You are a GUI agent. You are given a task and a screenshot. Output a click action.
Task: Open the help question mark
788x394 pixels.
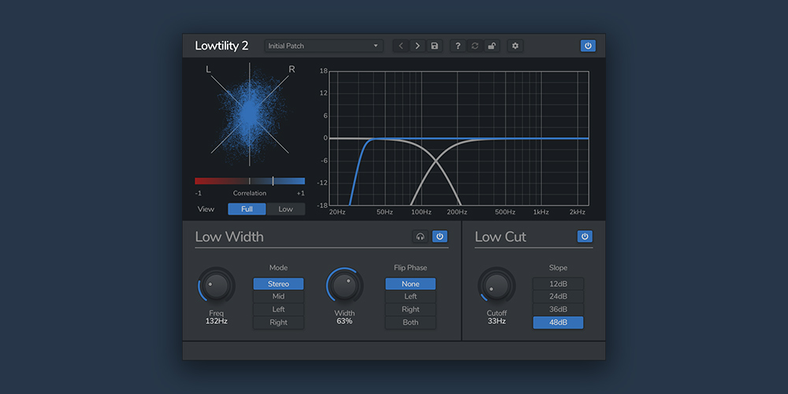pyautogui.click(x=458, y=46)
